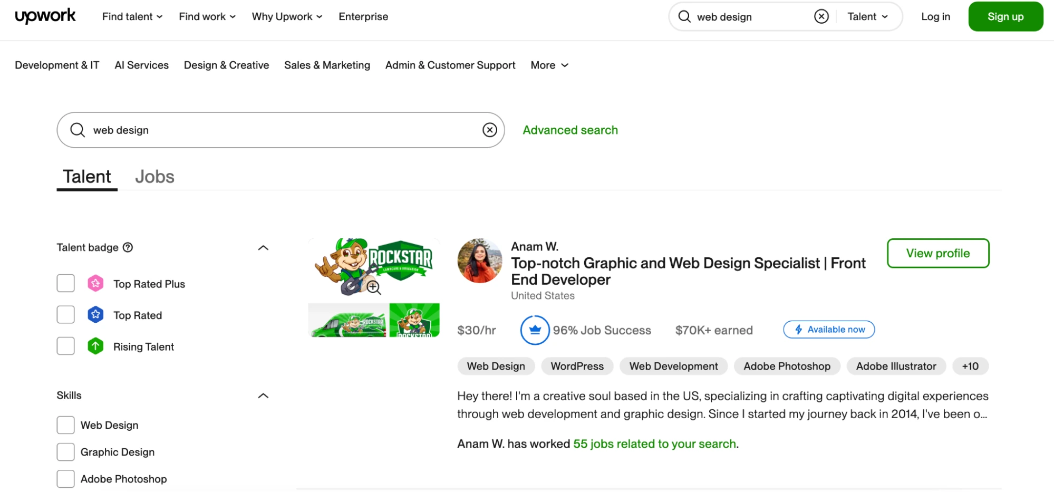The height and width of the screenshot is (492, 1054).
Task: Open the Rockstar mascot logo portfolio image
Action: [x=374, y=269]
